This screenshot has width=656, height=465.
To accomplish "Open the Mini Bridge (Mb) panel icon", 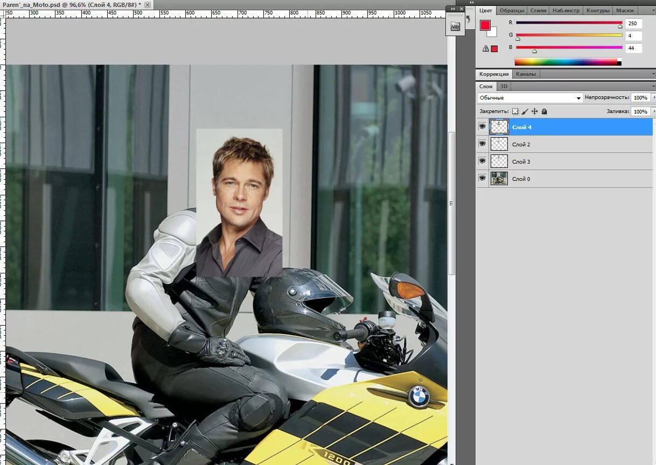I will coord(455,26).
